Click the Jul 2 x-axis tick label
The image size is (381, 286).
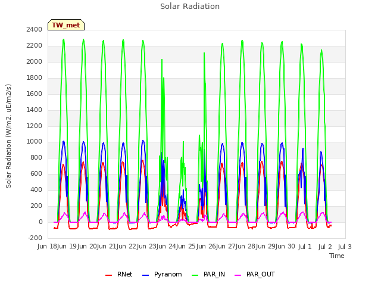coord(325,247)
